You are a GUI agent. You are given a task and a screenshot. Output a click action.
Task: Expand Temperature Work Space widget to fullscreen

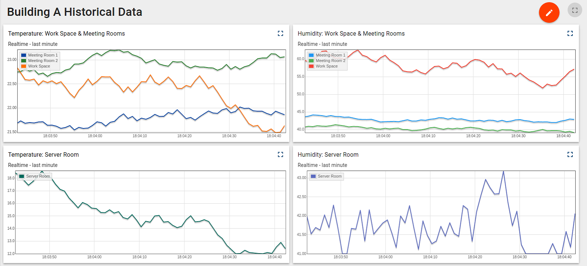pyautogui.click(x=280, y=33)
